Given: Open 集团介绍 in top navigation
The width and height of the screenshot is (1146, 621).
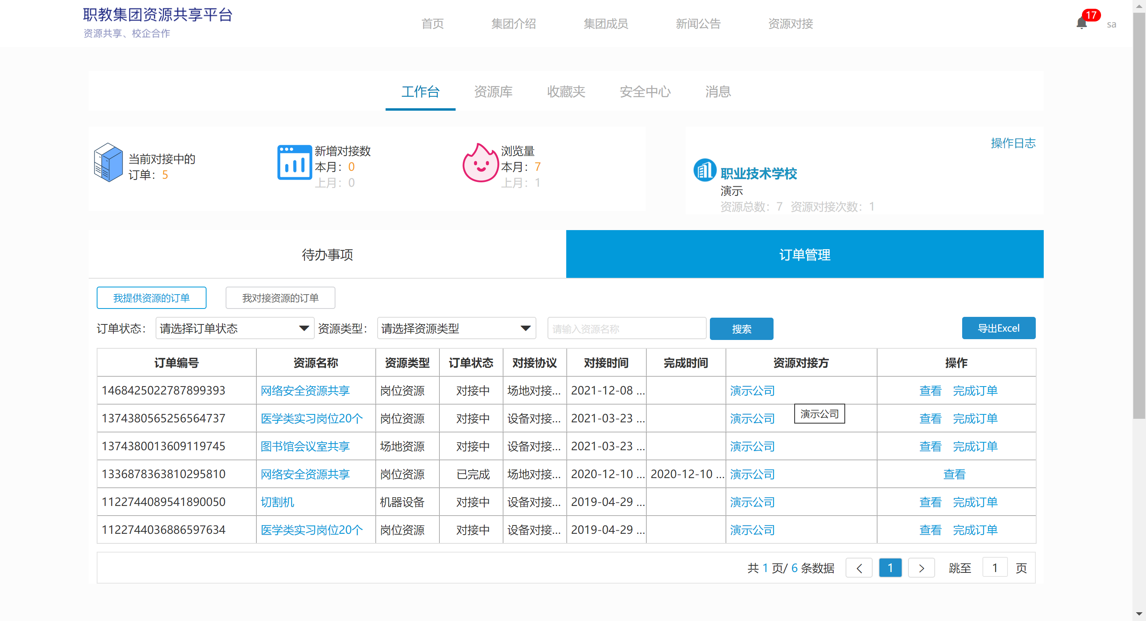Looking at the screenshot, I should pos(513,23).
